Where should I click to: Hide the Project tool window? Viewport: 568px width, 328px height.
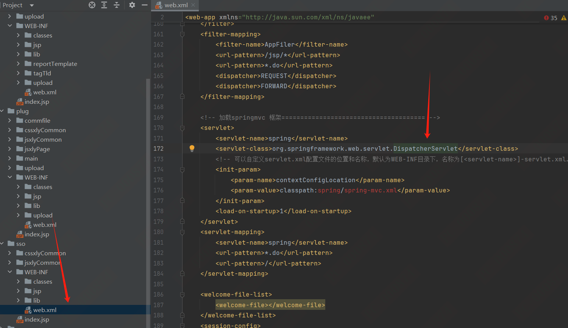click(x=144, y=5)
